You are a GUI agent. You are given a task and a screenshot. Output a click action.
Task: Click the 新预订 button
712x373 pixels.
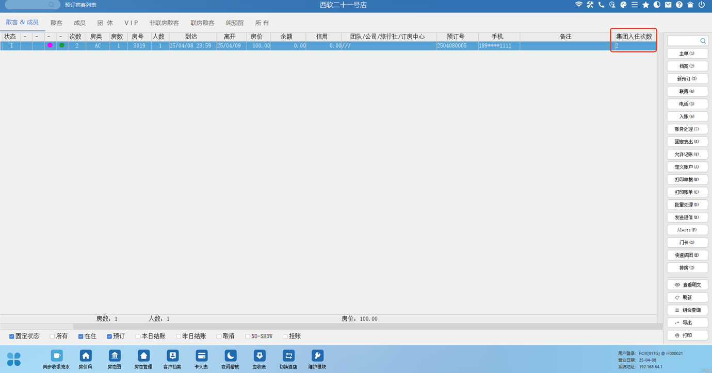687,79
